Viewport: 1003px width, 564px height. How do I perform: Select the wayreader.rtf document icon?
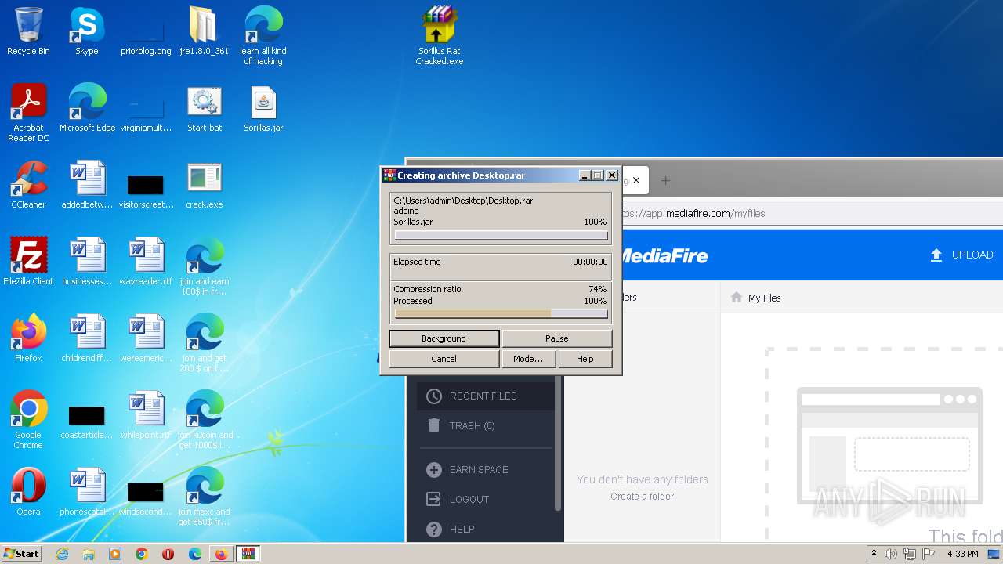coord(146,262)
